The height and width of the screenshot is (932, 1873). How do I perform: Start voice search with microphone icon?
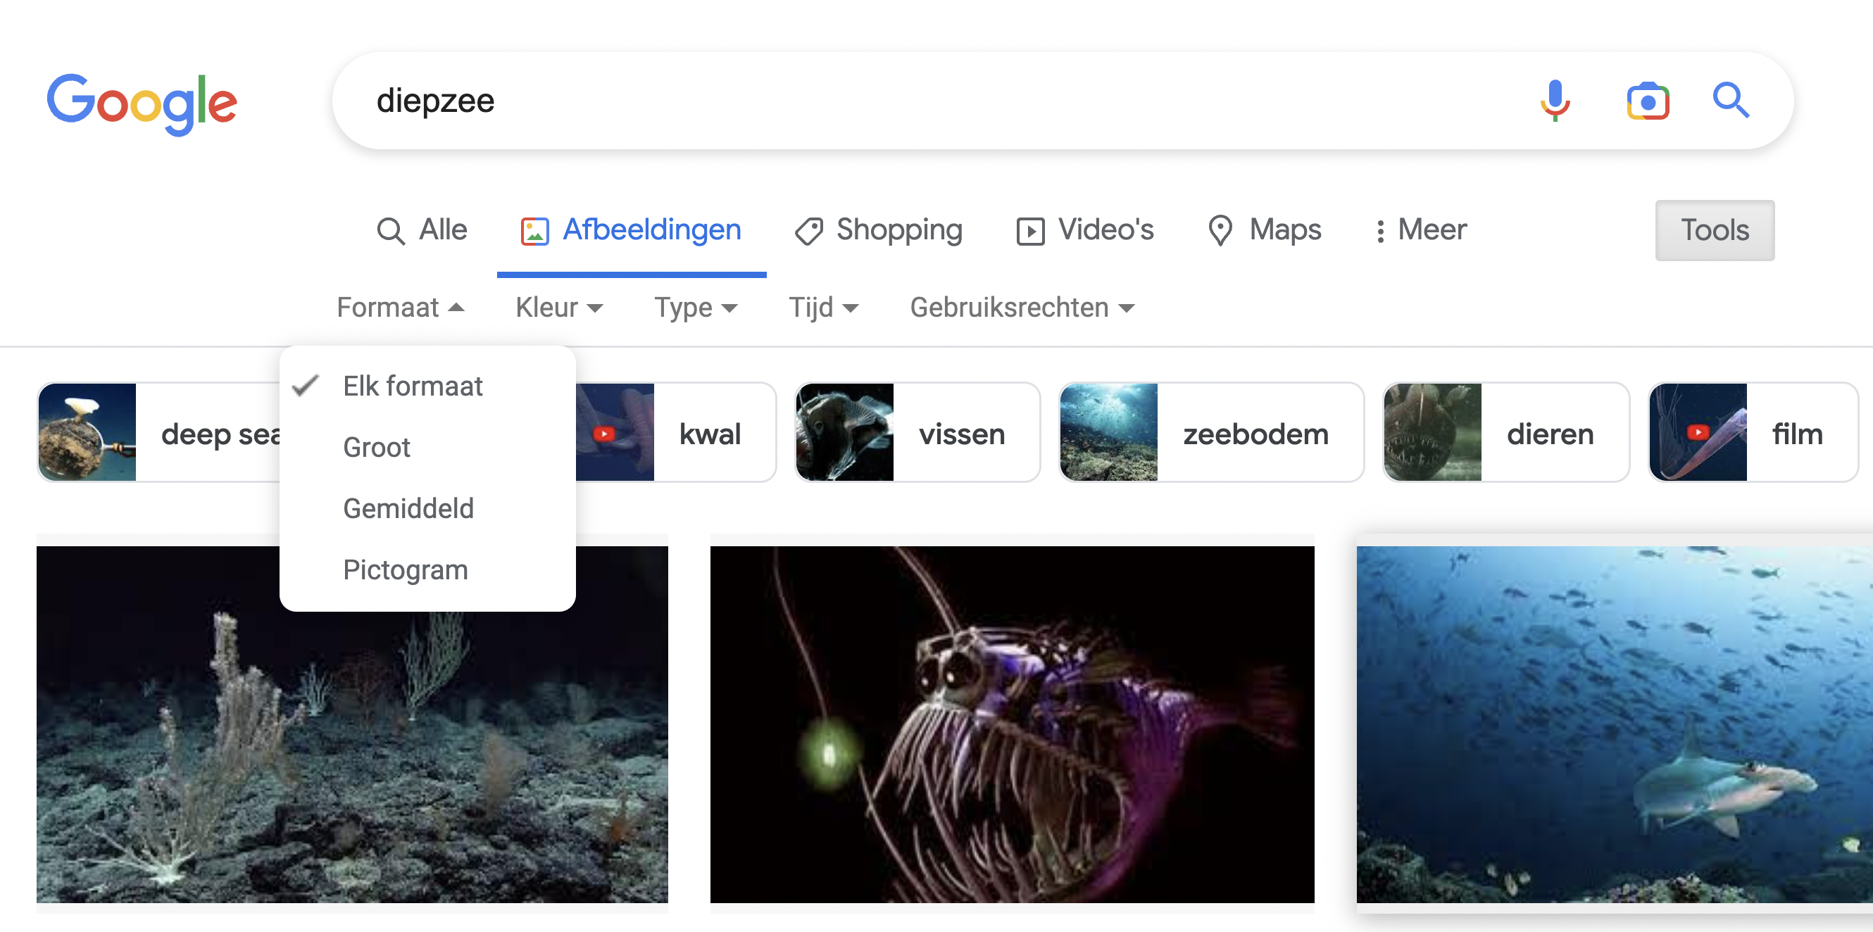coord(1554,101)
